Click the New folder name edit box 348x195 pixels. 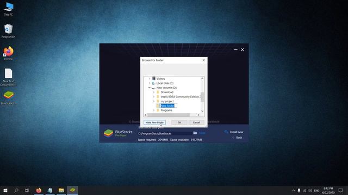(169, 106)
